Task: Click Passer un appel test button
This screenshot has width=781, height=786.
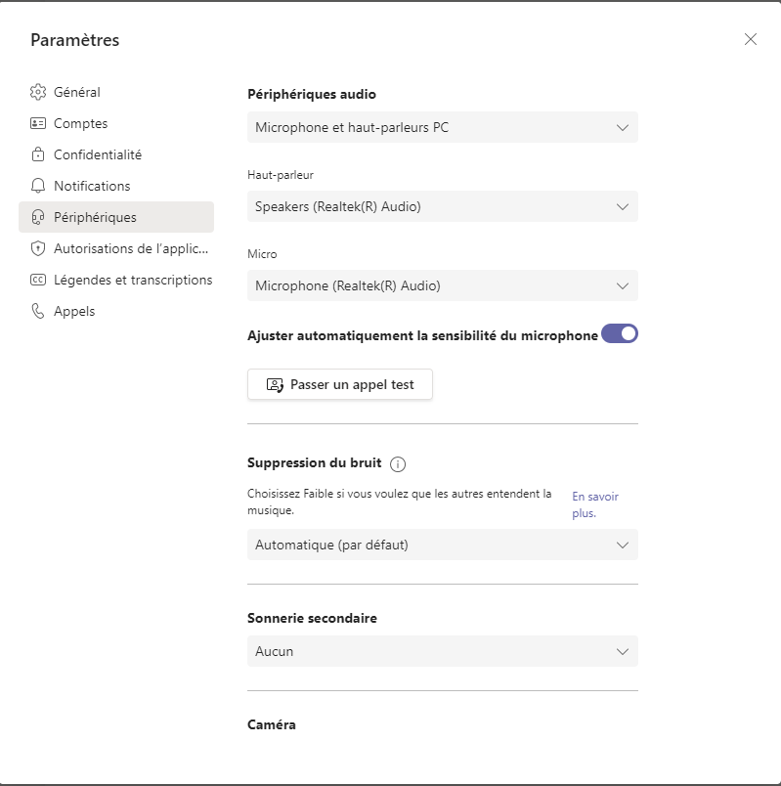Action: coord(340,384)
